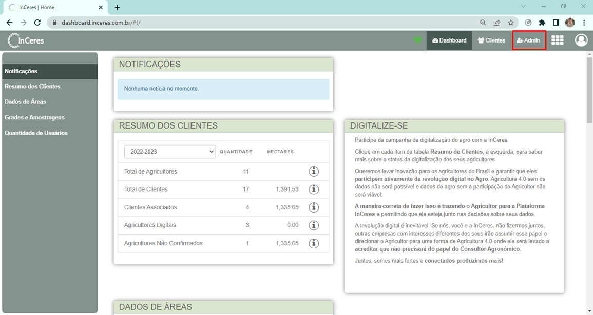Viewport: 593px width, 315px height.
Task: Click the DIGITALIZE-SE panel heading
Action: tap(379, 126)
